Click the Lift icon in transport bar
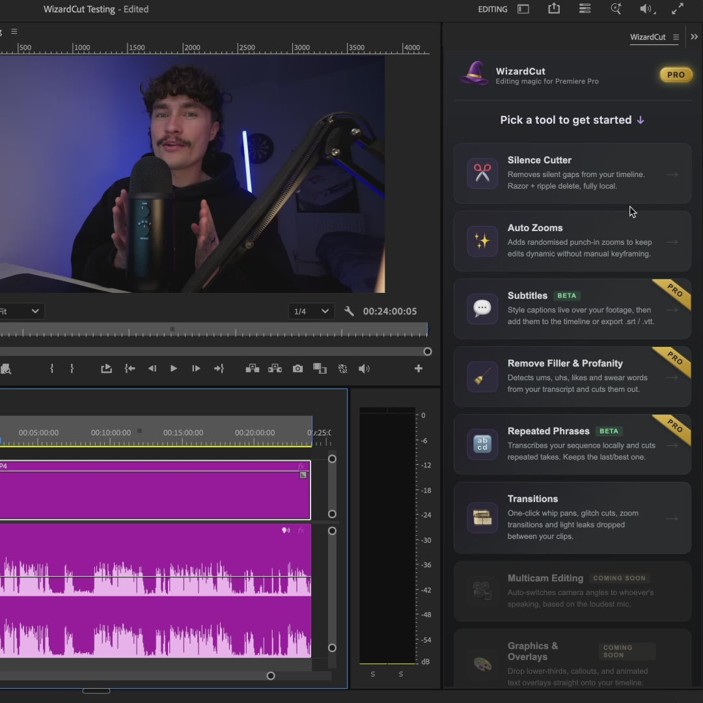This screenshot has height=703, width=703. pyautogui.click(x=253, y=368)
